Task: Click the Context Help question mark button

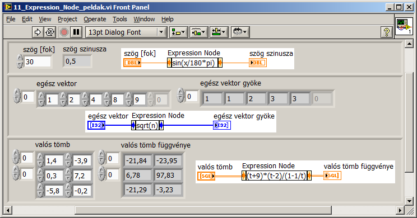Action: coord(387,32)
